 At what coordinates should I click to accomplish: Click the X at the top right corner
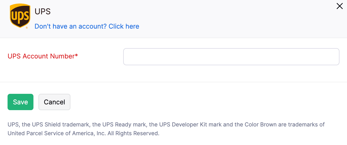point(339,6)
